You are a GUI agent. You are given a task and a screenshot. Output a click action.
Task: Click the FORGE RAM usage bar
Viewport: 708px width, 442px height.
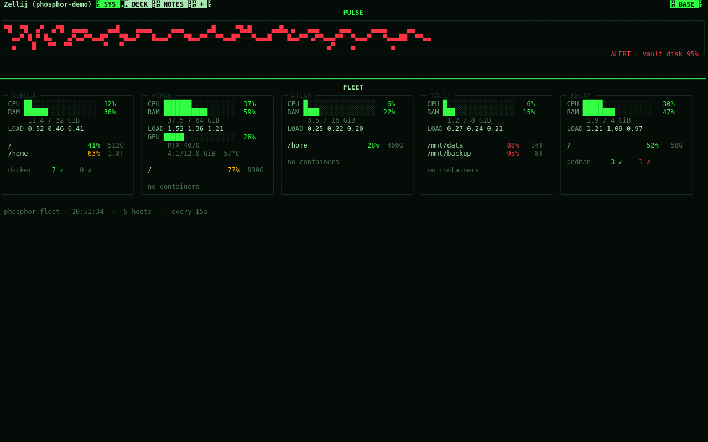point(199,112)
